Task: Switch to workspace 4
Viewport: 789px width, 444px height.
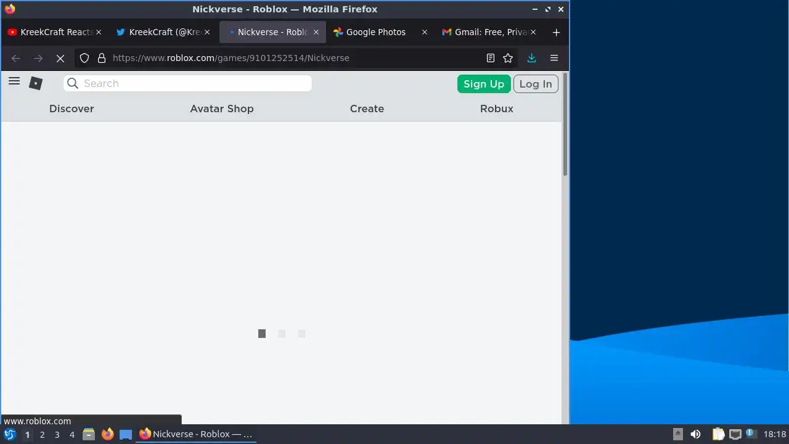Action: (72, 435)
